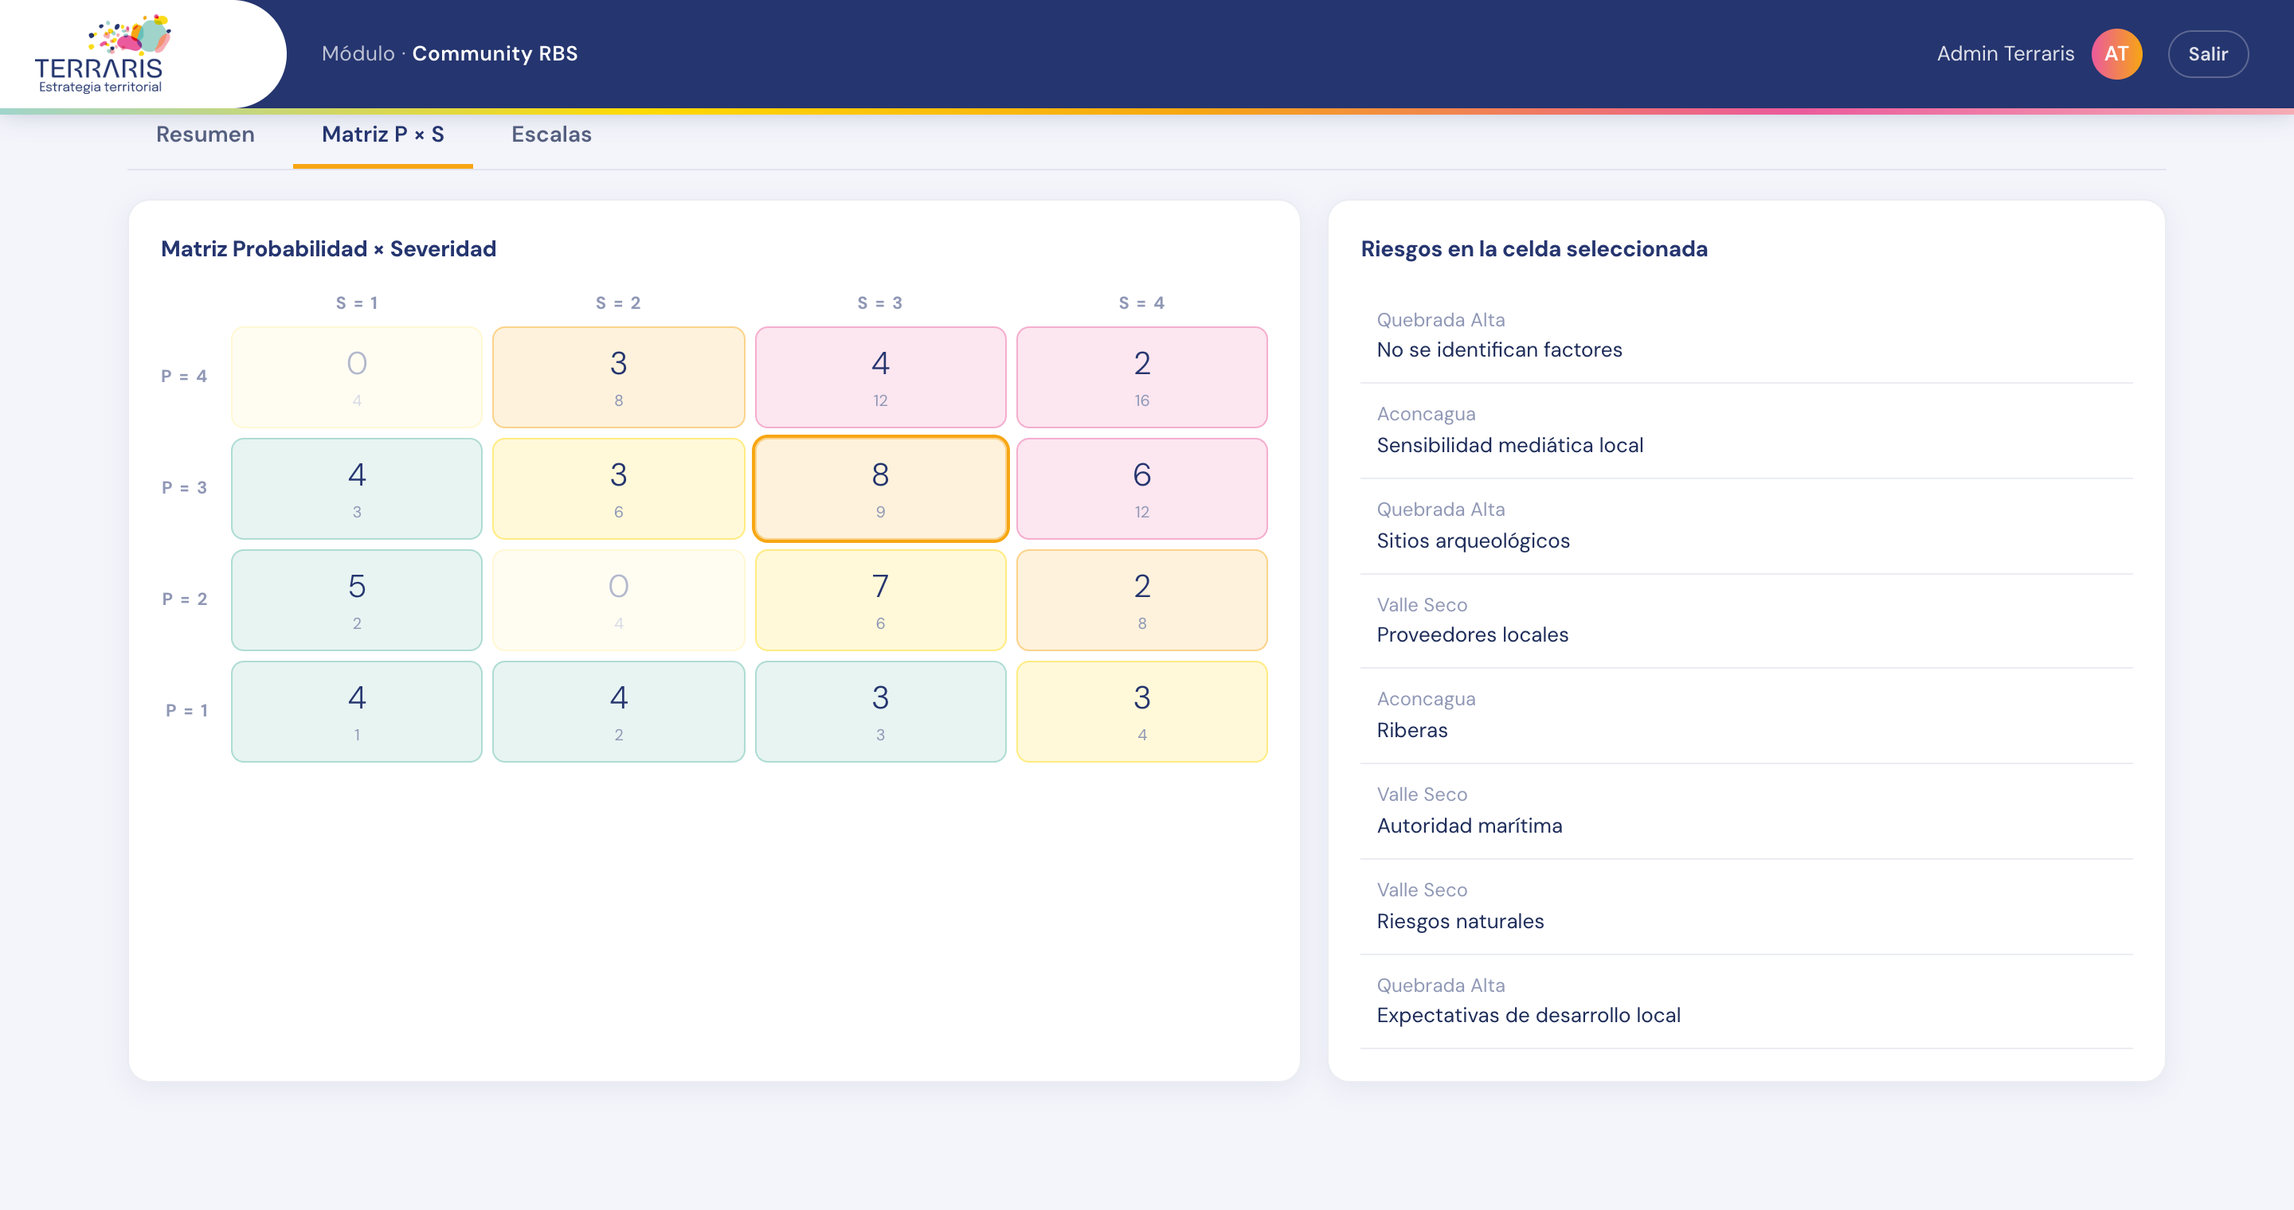Screen dimensions: 2294x1210
Task: Click the 'S = 4' column header
Action: [1141, 303]
